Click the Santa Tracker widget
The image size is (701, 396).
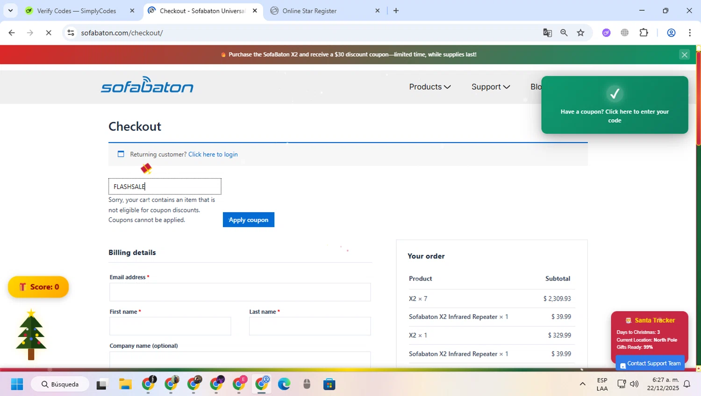coord(650,333)
